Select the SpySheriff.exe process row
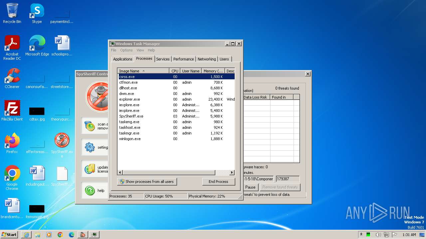Screen dimensions: 426x239 pos(176,116)
